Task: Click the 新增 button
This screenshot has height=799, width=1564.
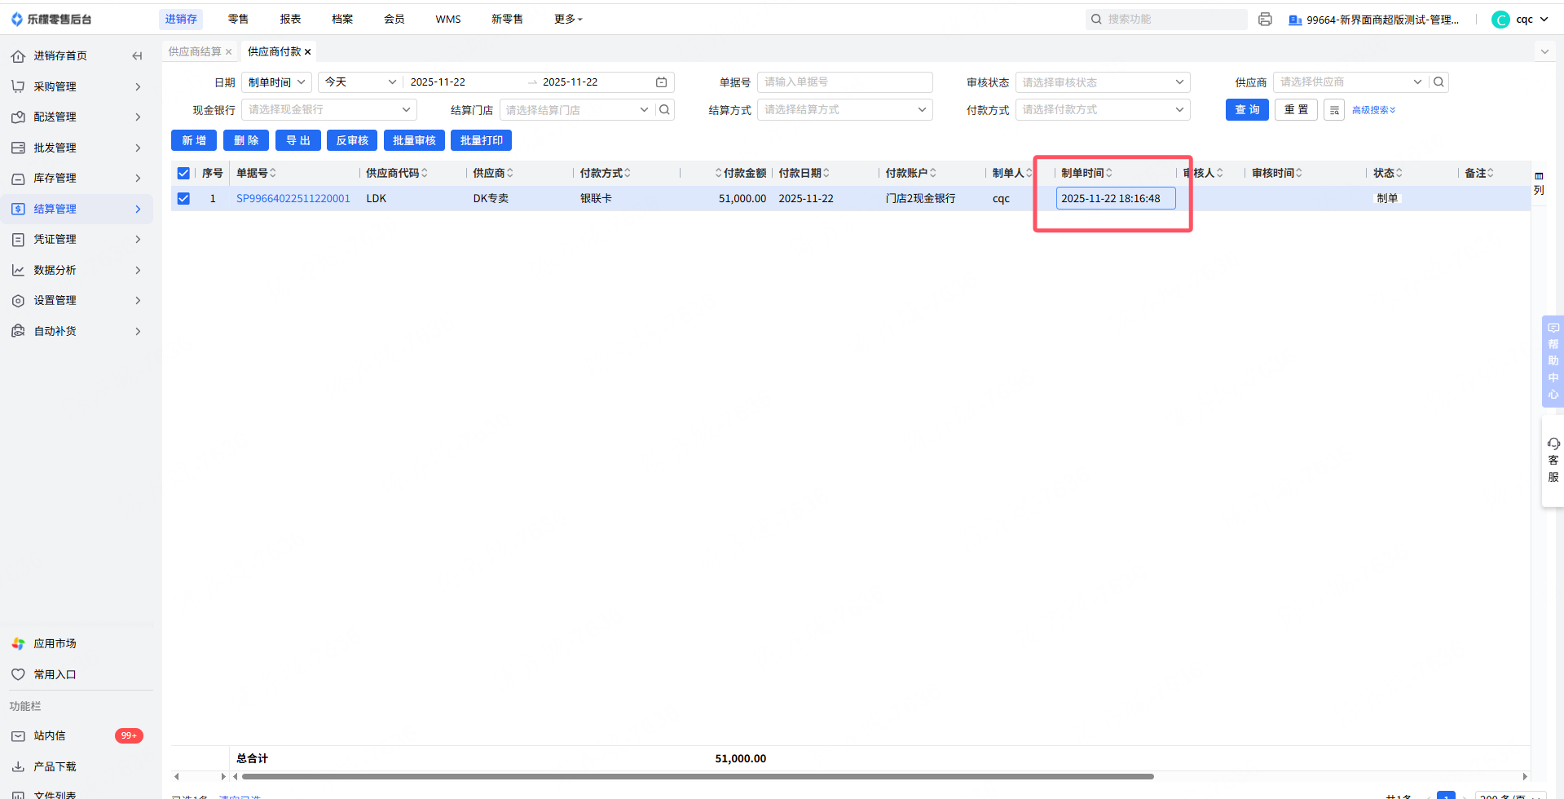Action: click(194, 141)
